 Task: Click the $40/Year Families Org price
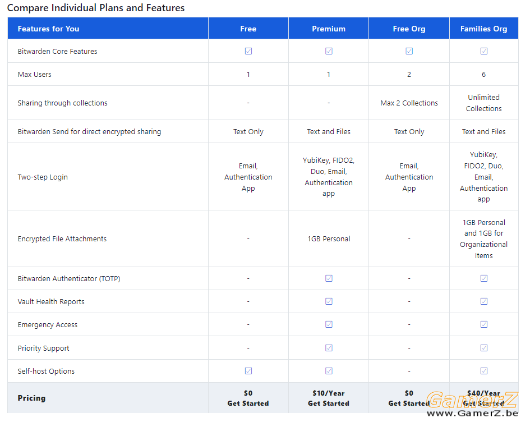[x=483, y=393]
